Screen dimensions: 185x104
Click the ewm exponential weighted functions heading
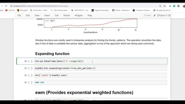(84, 92)
